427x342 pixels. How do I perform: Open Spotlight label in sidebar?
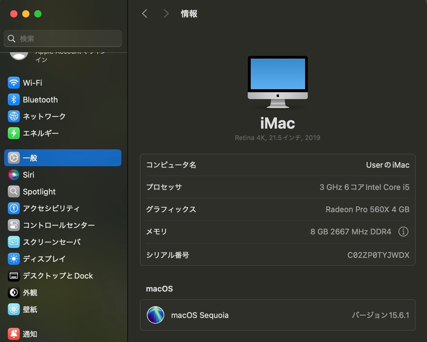(x=39, y=192)
